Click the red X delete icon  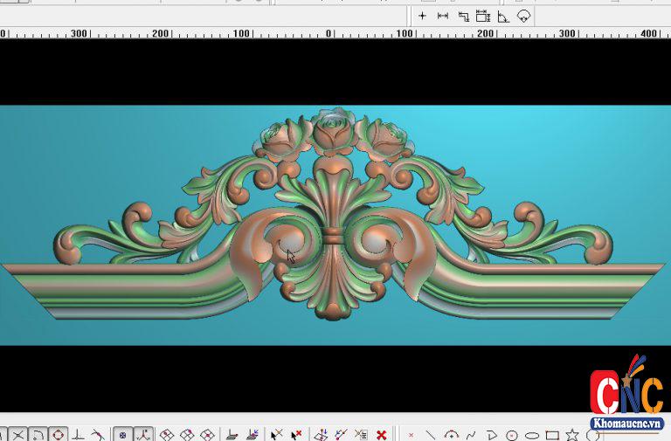coord(381,434)
